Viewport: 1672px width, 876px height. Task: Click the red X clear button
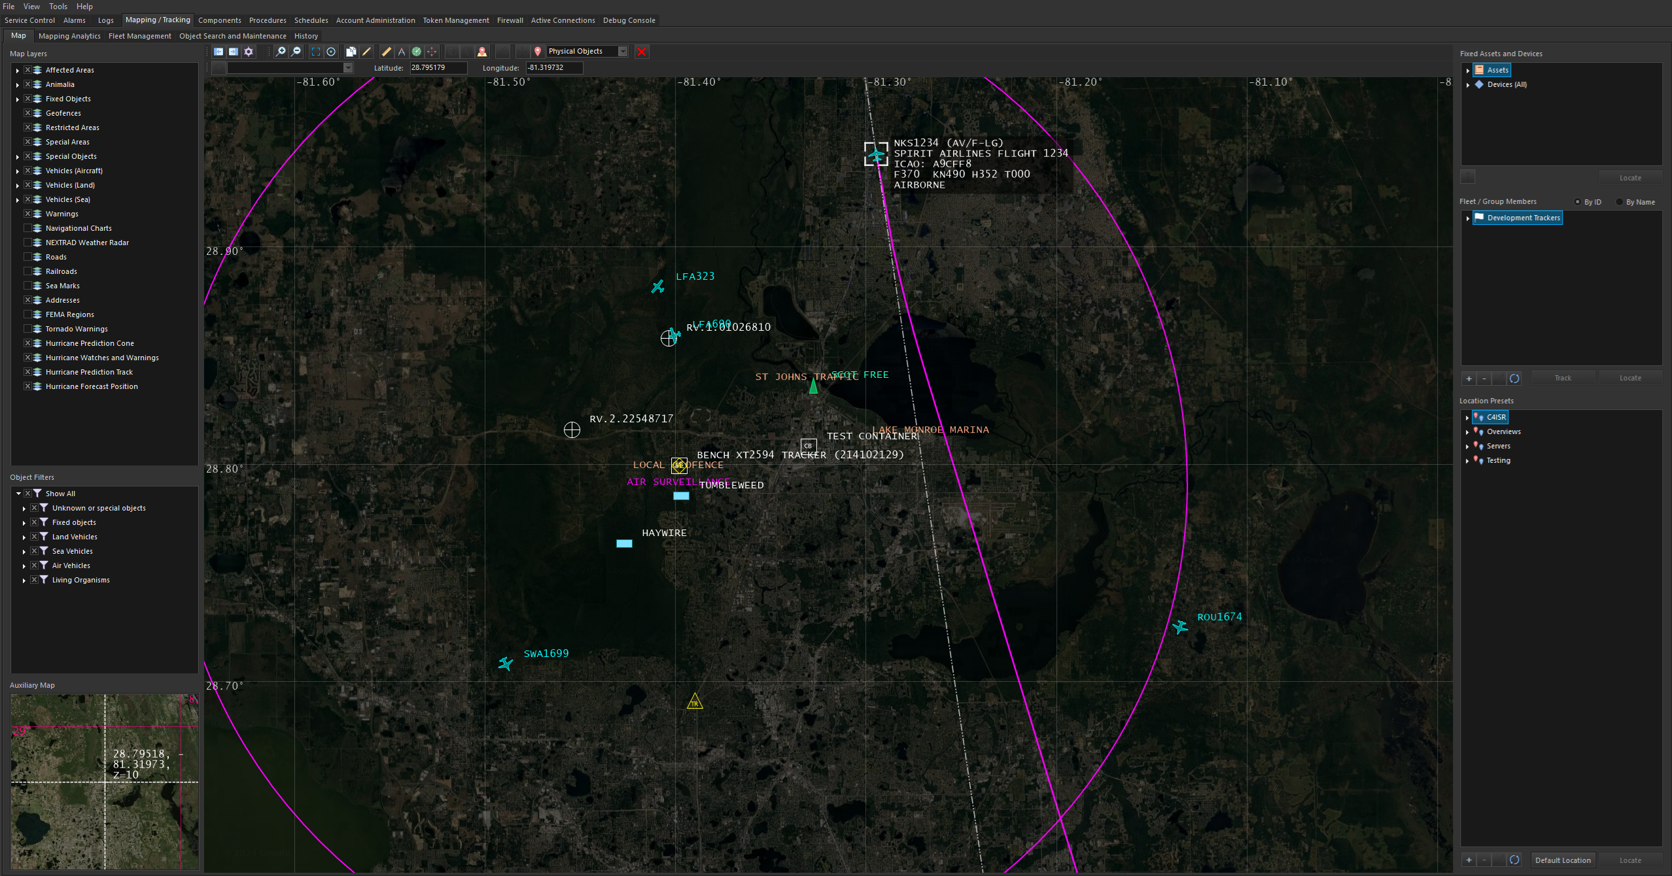point(642,52)
